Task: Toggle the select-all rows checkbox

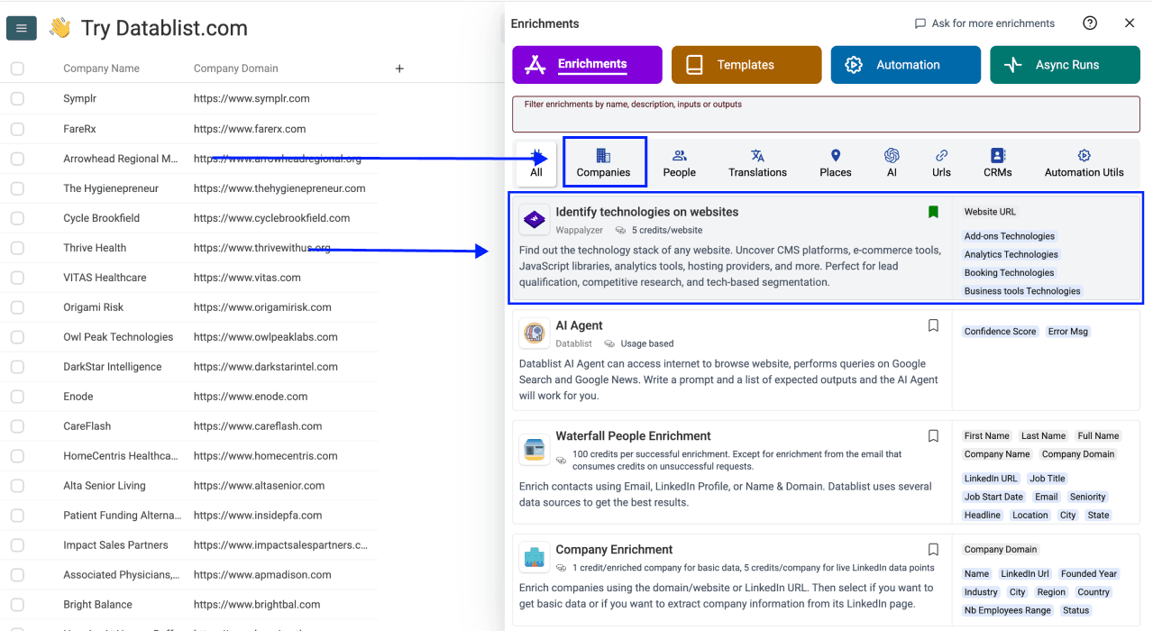Action: point(18,69)
